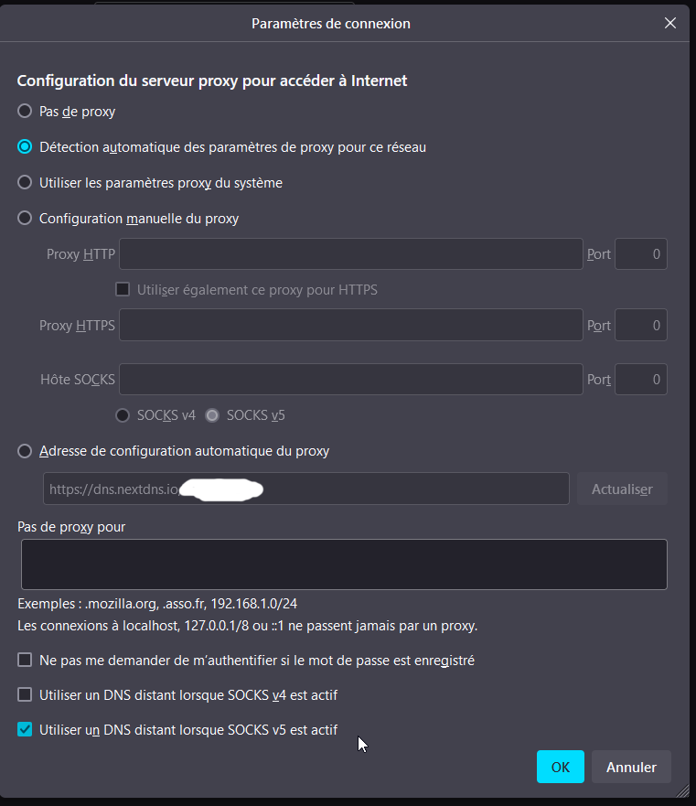Select the 'Pas de proxy' option

click(x=25, y=112)
